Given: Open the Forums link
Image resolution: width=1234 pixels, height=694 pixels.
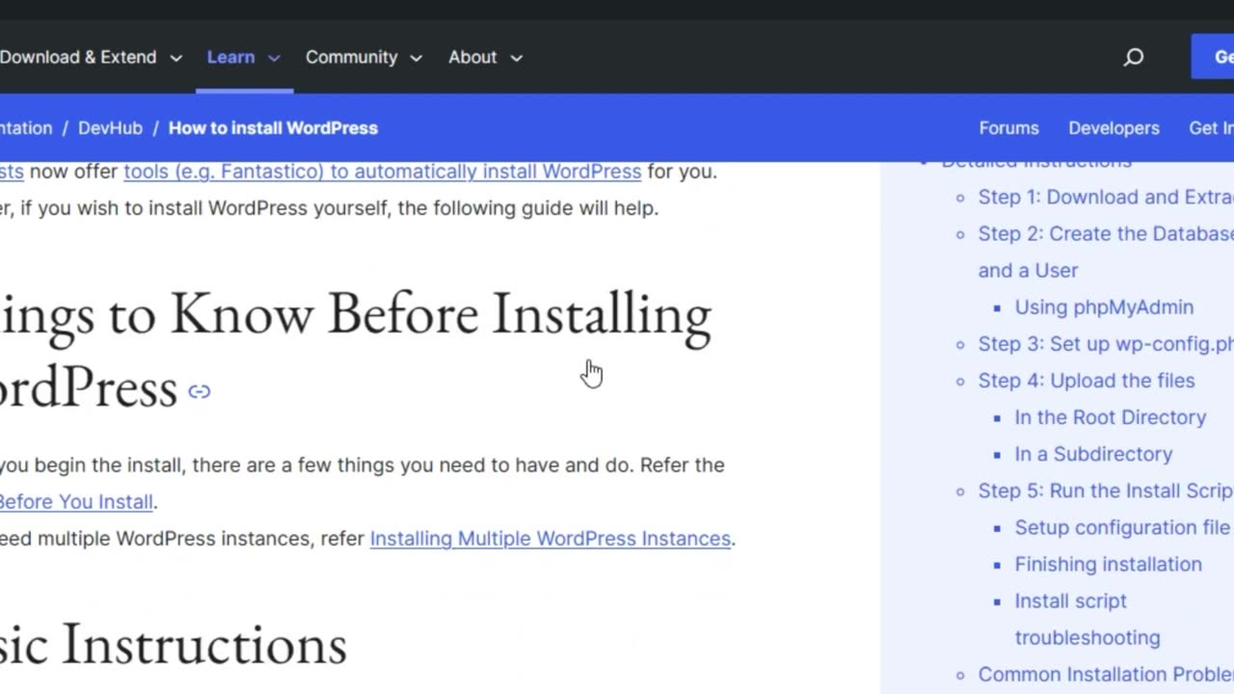Looking at the screenshot, I should [x=1008, y=128].
